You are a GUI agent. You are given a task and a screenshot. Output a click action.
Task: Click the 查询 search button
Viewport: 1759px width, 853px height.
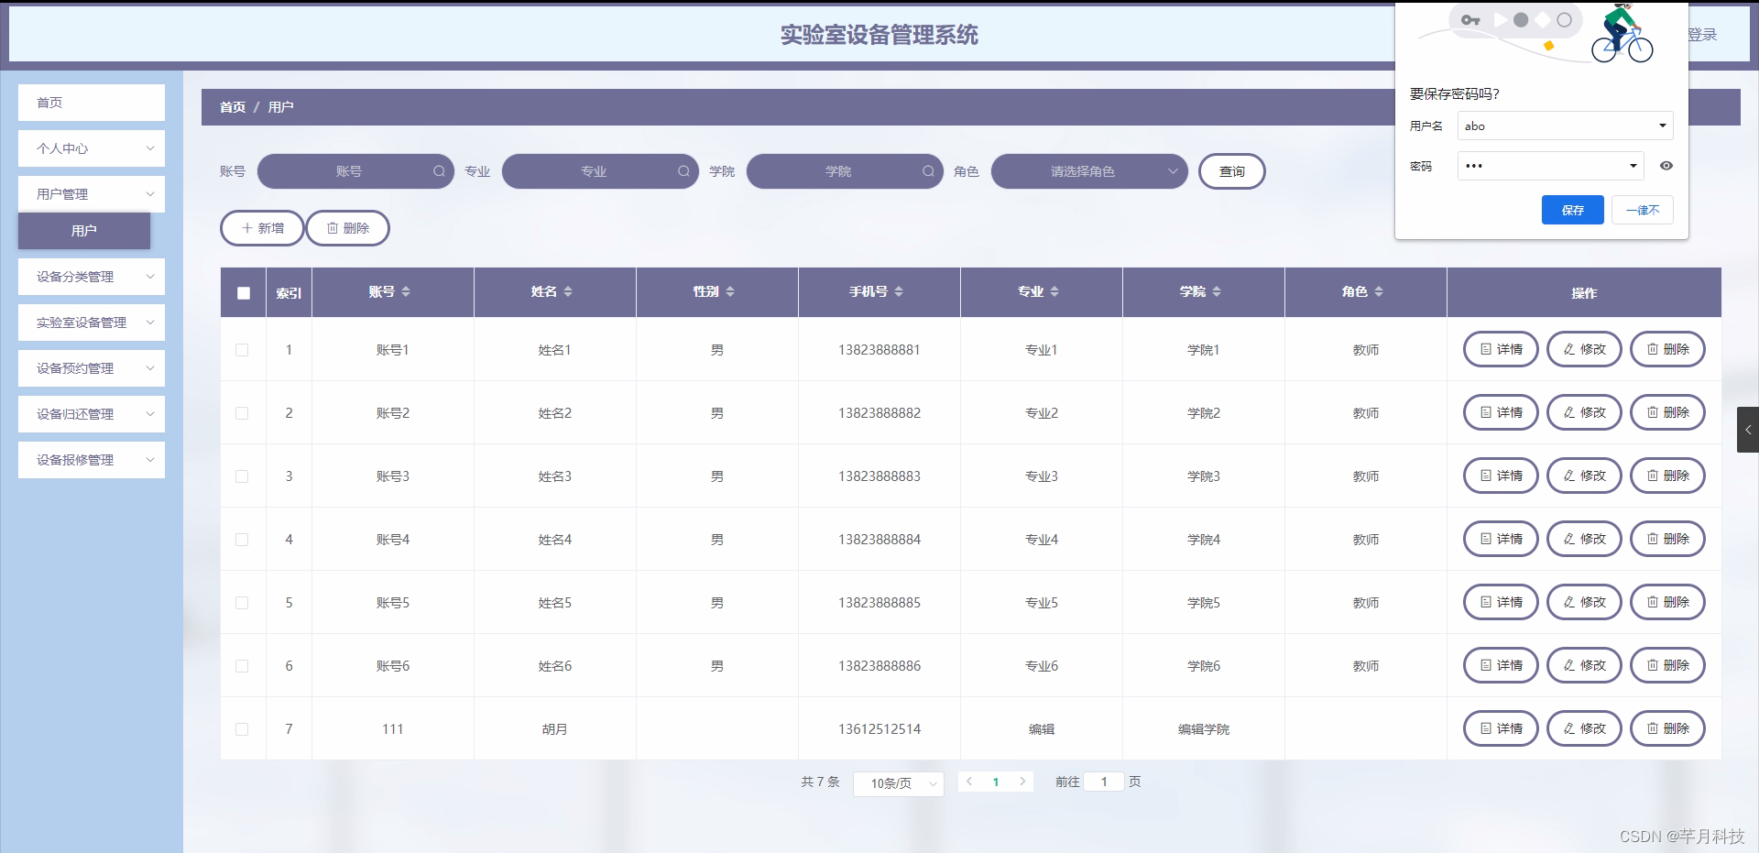coord(1231,171)
